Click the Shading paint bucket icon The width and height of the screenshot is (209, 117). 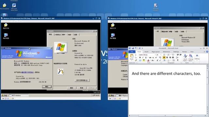pos(164,60)
